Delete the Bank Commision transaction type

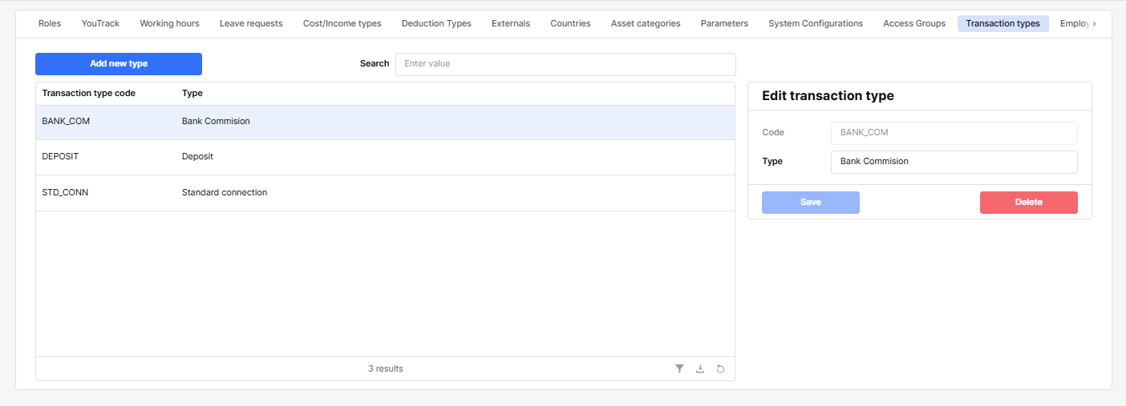point(1028,203)
